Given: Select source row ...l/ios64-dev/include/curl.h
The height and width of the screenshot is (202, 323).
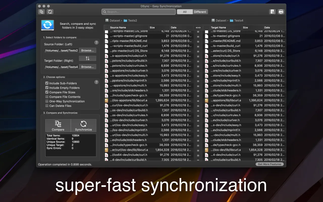Looking at the screenshot, I should point(149,155).
